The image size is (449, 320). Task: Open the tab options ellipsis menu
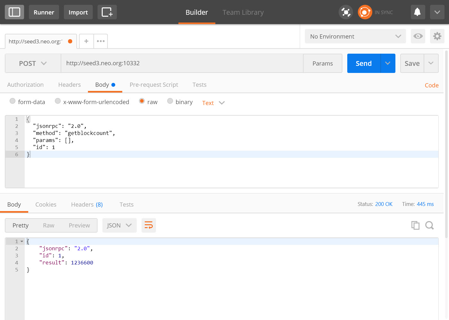point(101,41)
